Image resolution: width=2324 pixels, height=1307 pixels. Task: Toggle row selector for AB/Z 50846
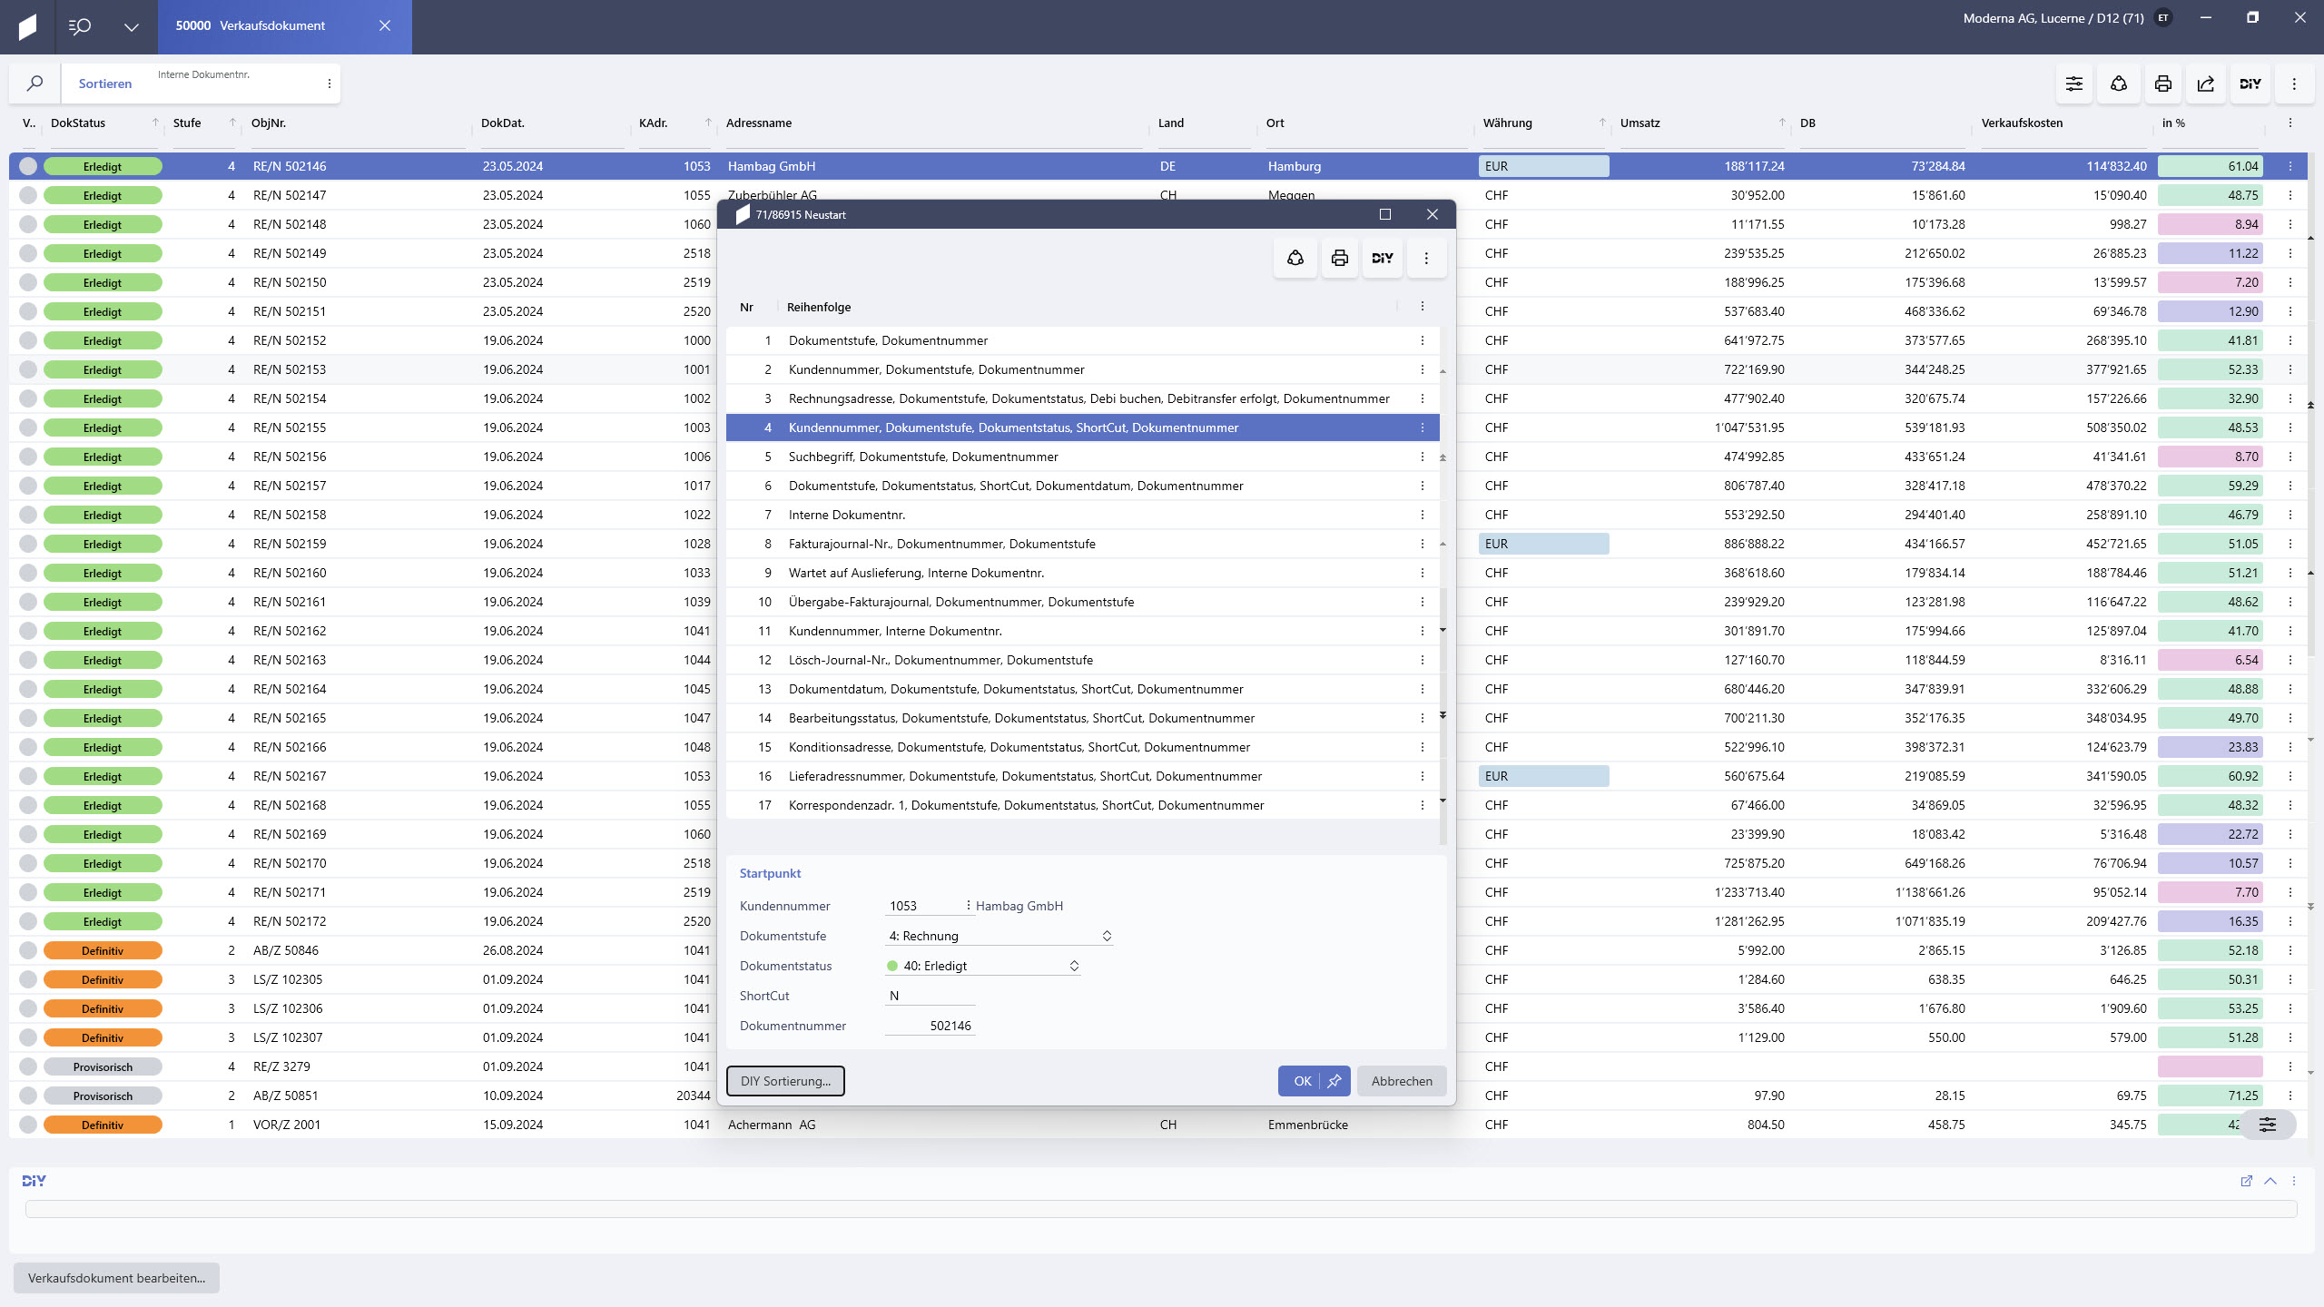pos(28,950)
